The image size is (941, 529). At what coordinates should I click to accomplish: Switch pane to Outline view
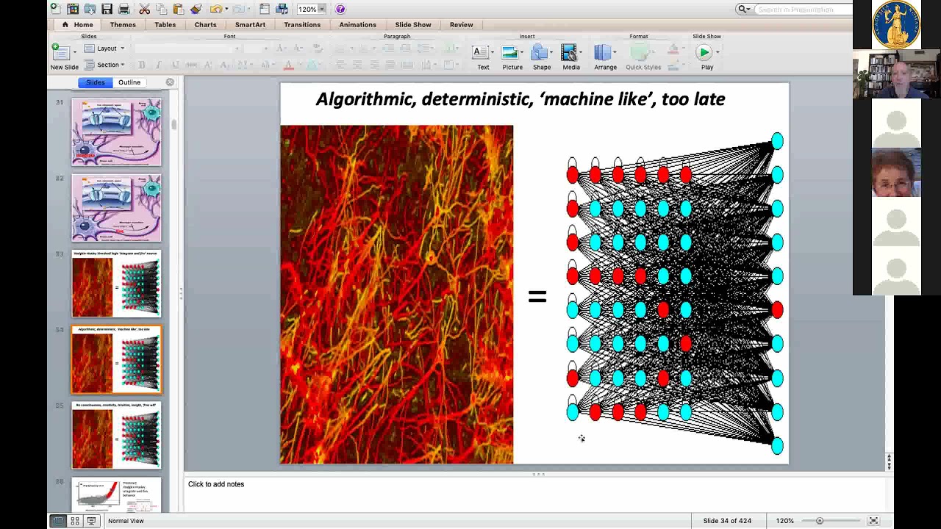point(129,82)
